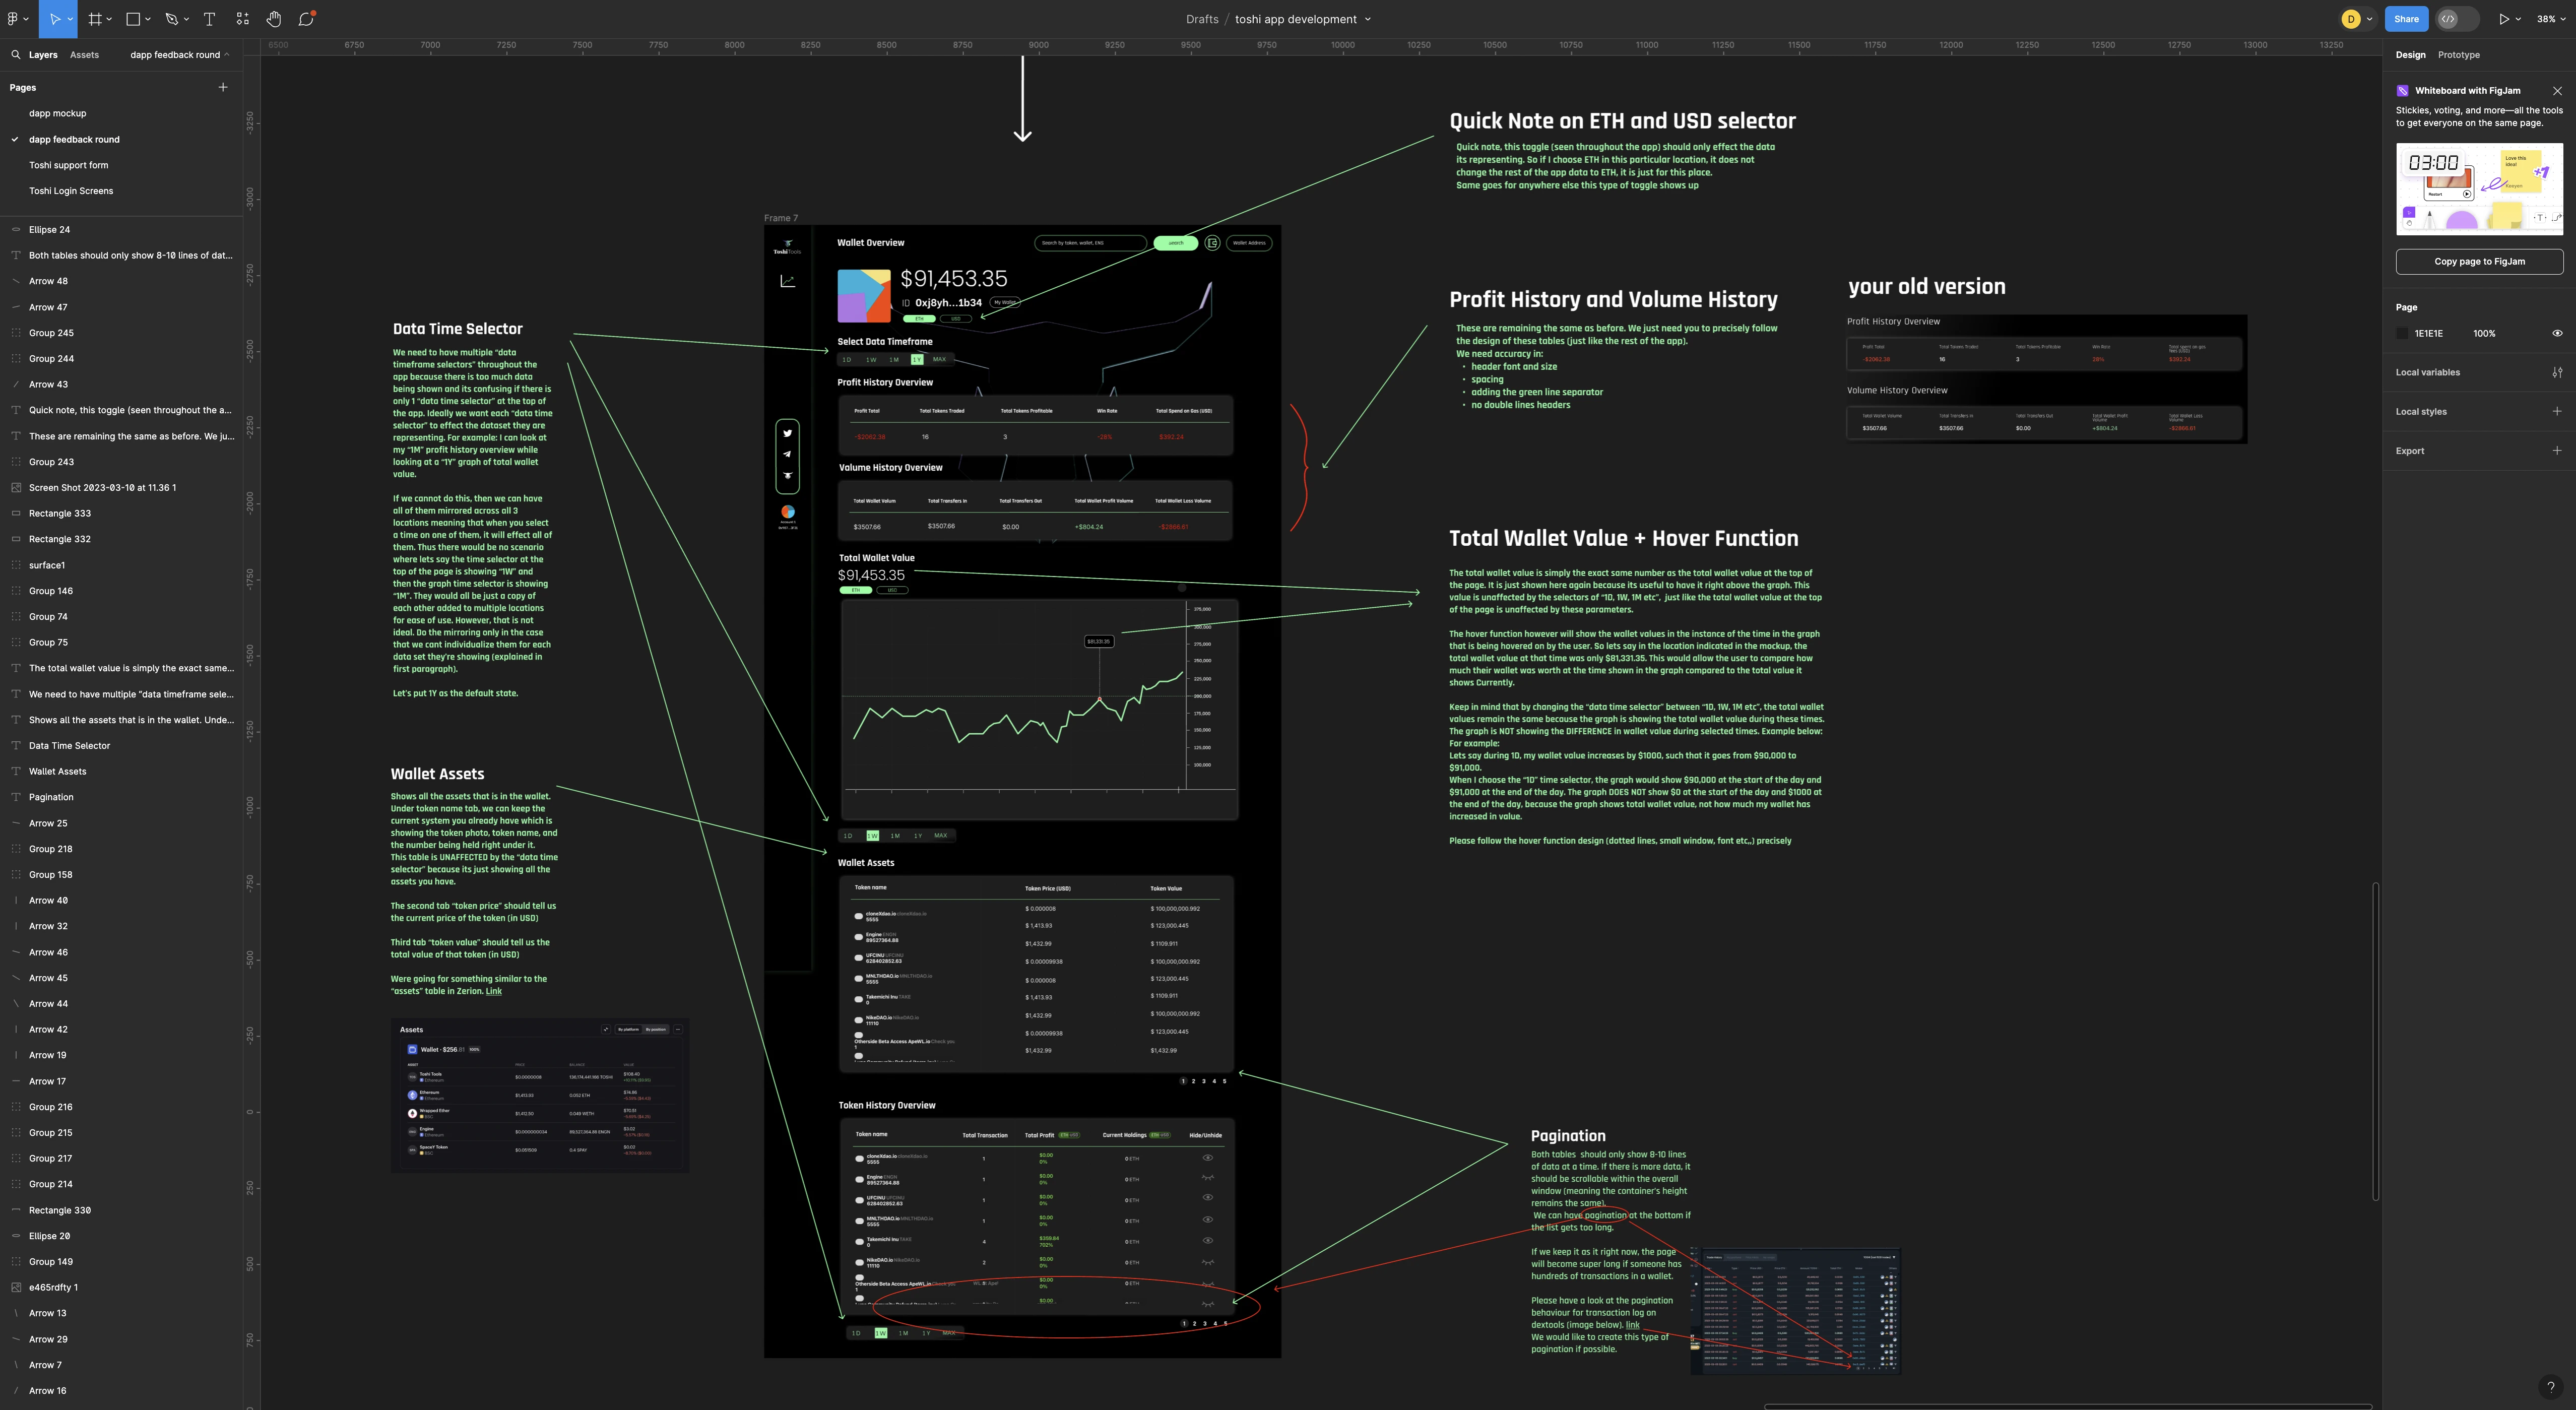This screenshot has width=2576, height=1410.
Task: Switch to the Prototype tab
Action: [2458, 55]
